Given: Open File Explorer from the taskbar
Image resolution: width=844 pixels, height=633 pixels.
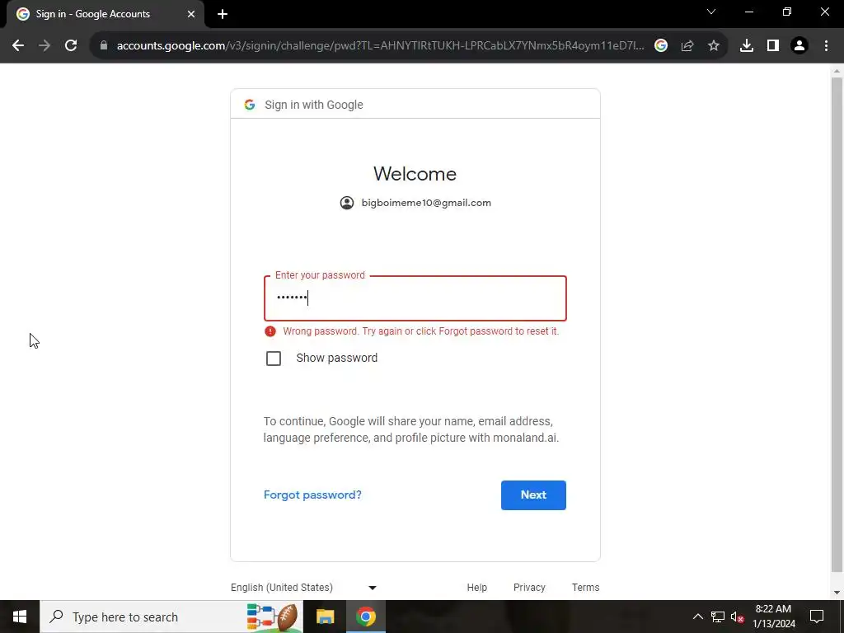Looking at the screenshot, I should [x=325, y=617].
